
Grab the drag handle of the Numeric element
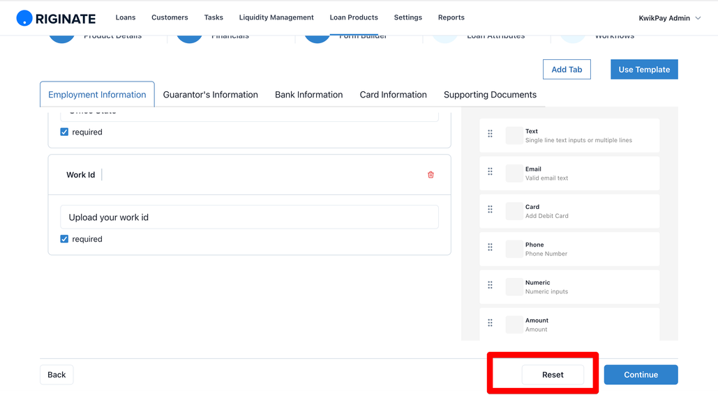(490, 285)
